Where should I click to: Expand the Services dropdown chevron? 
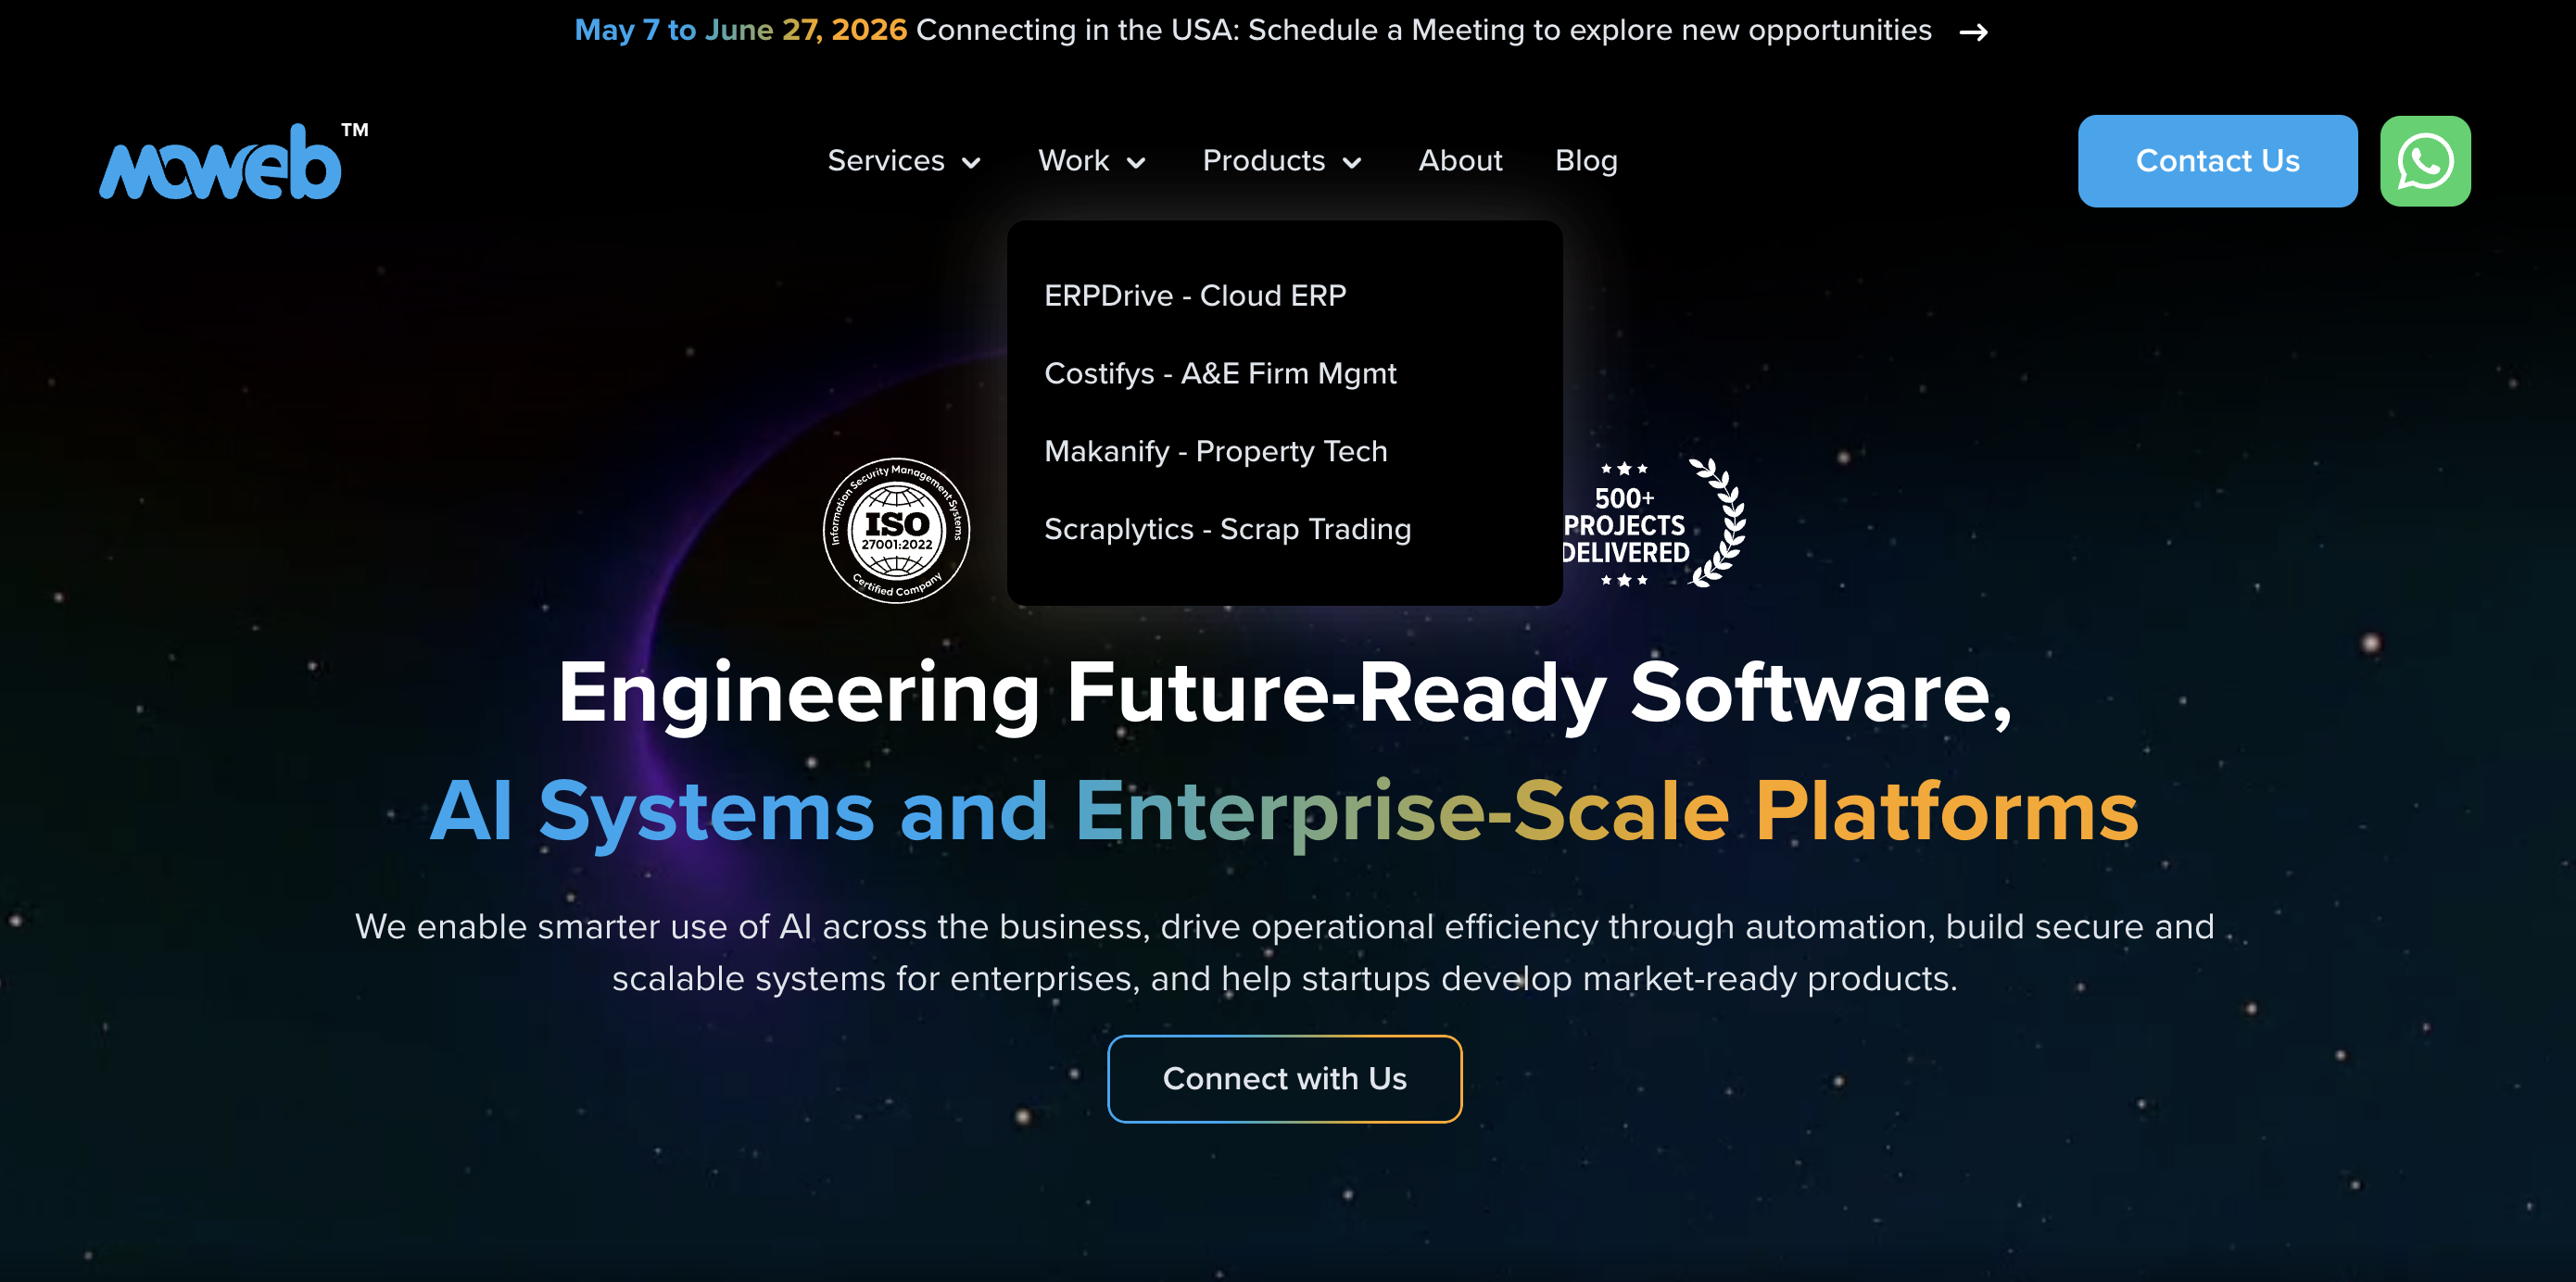click(x=970, y=163)
